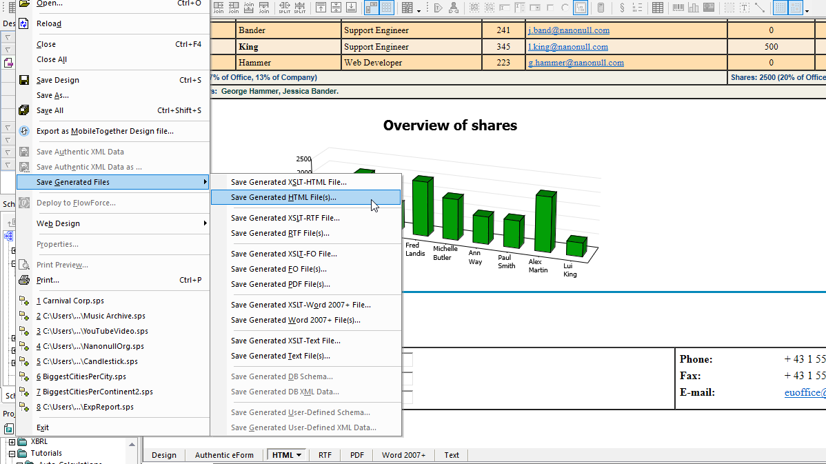Viewport: 826px width, 464px height.
Task: Click the section symbol (§) toolbar icon
Action: point(623,8)
